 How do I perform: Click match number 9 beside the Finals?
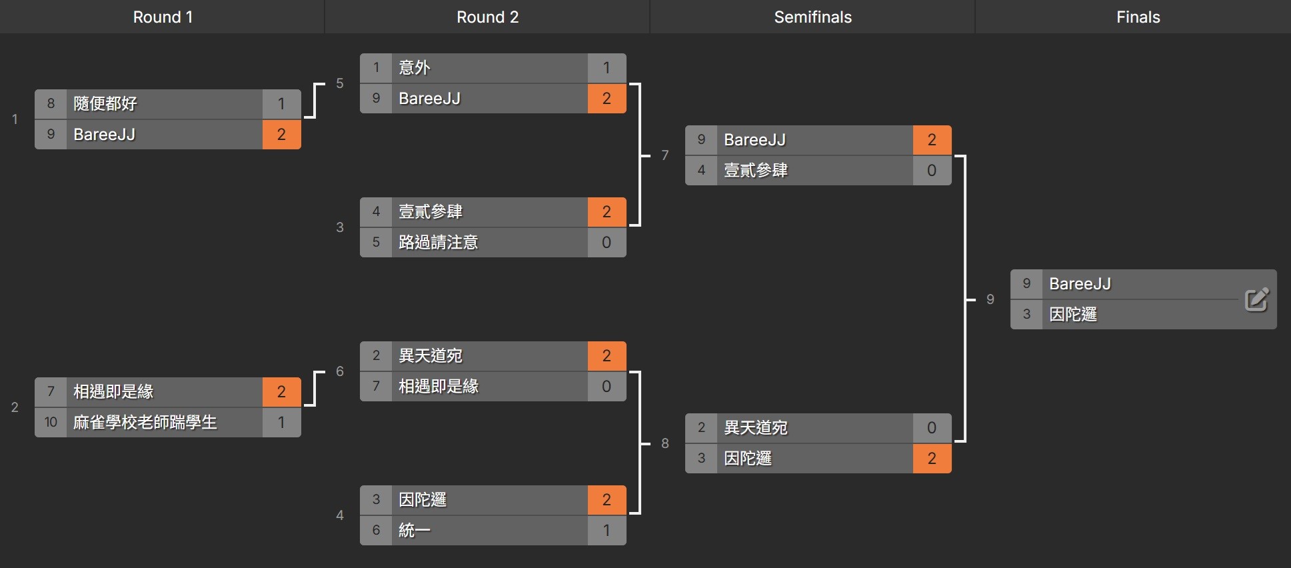coord(990,299)
